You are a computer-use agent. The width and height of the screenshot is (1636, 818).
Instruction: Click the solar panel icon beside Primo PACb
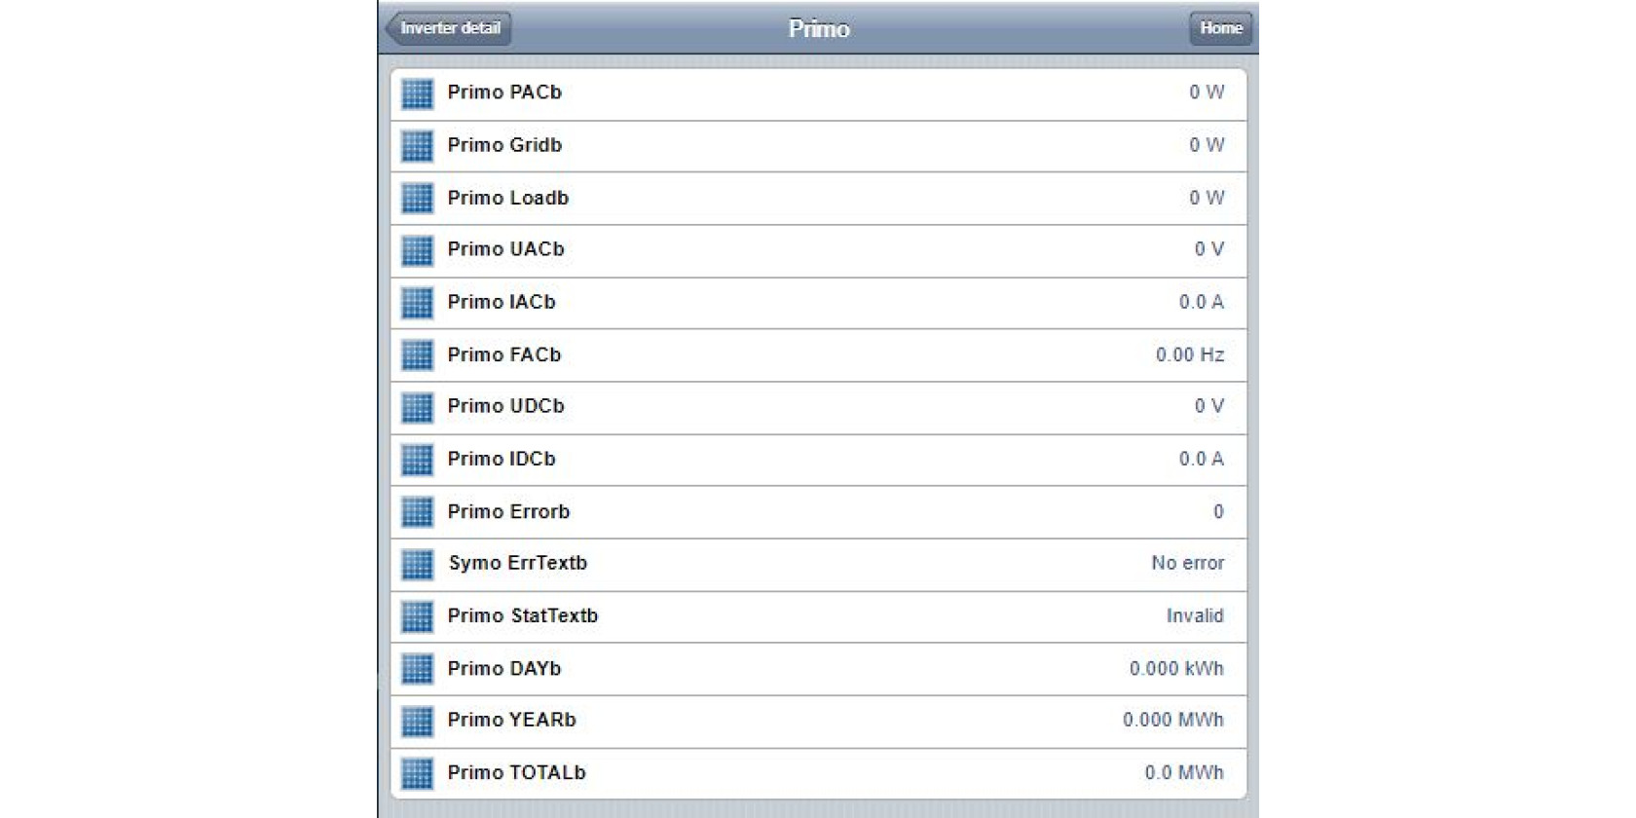[417, 93]
